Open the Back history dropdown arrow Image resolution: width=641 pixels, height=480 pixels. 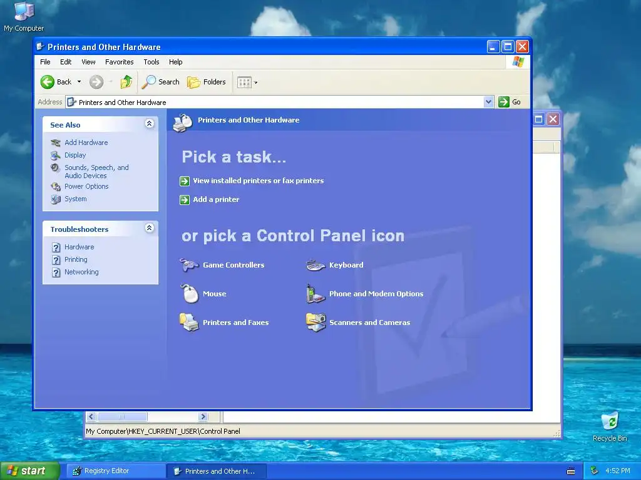click(x=79, y=82)
